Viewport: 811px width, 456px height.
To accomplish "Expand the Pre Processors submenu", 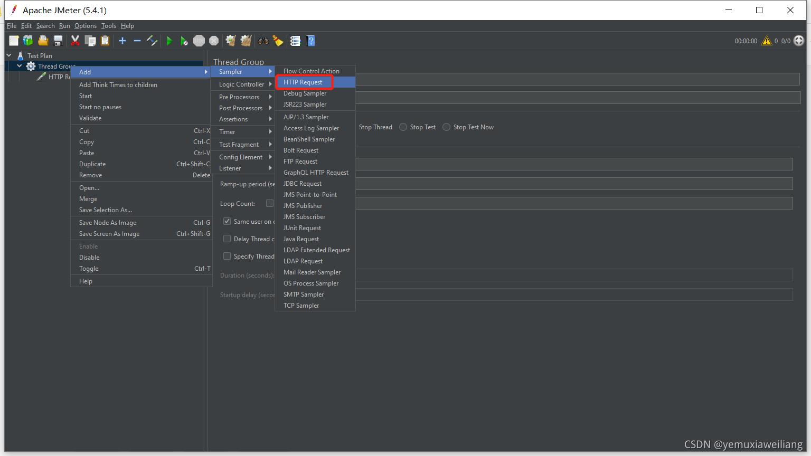I will [243, 97].
